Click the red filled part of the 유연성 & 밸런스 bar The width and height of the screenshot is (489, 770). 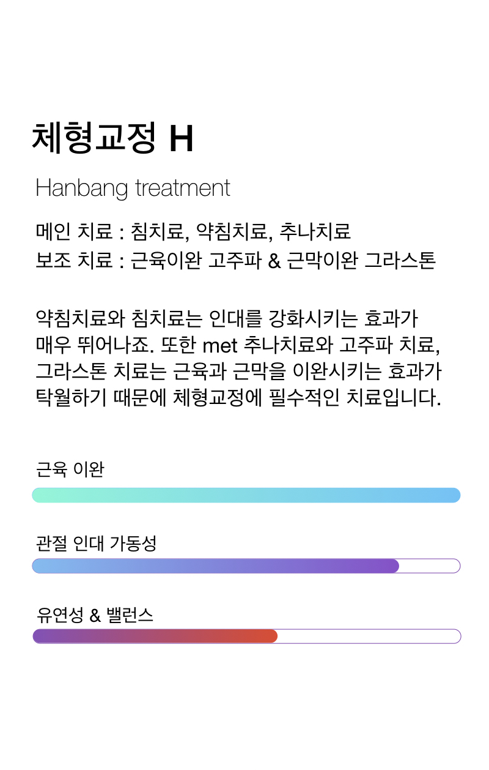click(155, 636)
